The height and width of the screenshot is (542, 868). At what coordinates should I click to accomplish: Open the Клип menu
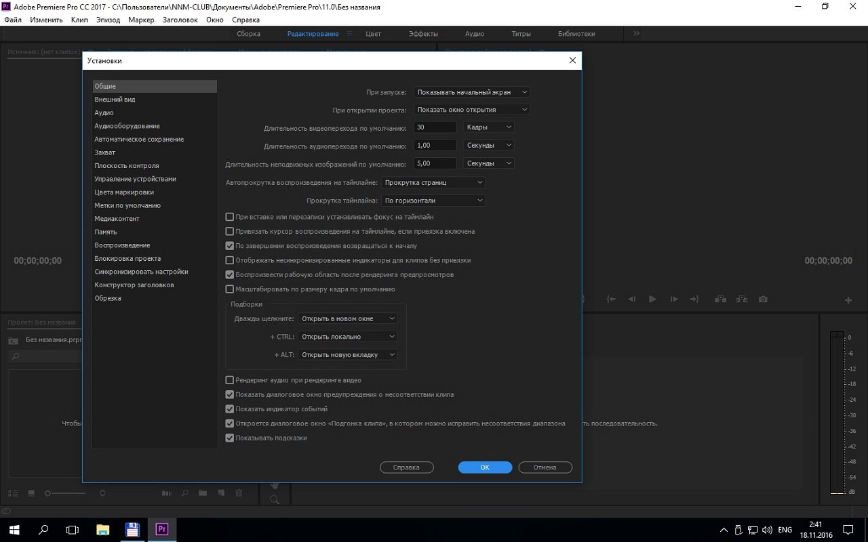coord(79,20)
